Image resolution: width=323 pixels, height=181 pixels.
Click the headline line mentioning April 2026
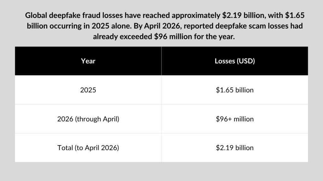(165, 26)
